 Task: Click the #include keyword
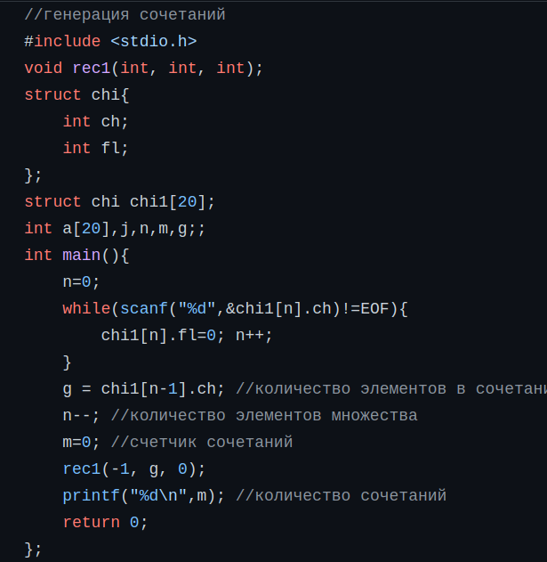(62, 41)
